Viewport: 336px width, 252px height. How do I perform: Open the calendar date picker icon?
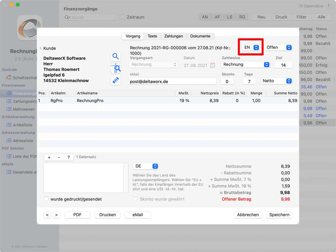point(213,65)
